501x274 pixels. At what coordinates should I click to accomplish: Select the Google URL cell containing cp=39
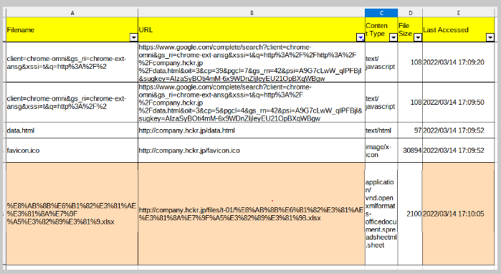tap(252, 62)
